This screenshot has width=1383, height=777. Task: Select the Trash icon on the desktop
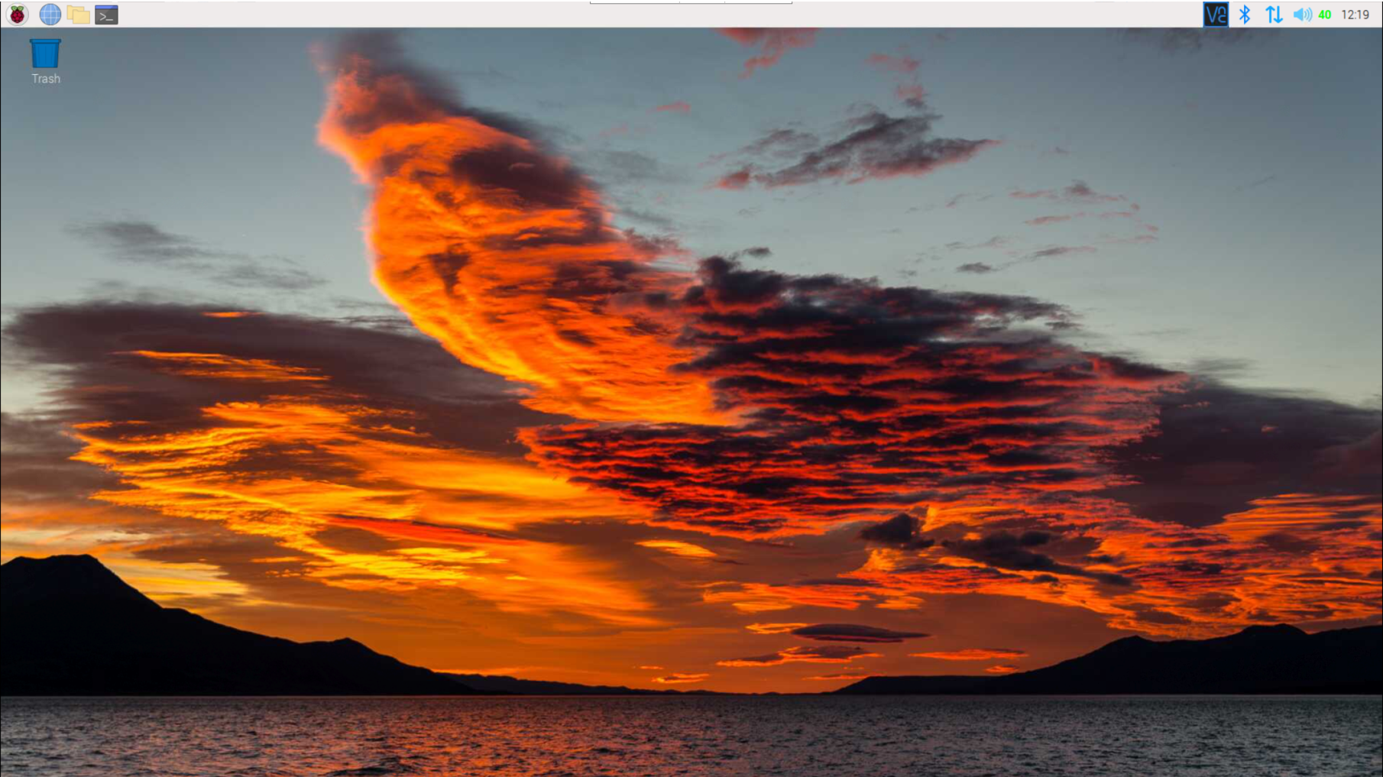click(x=45, y=61)
